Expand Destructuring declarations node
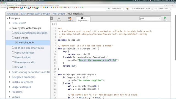The width and height of the screenshot is (176, 99). coord(10,72)
